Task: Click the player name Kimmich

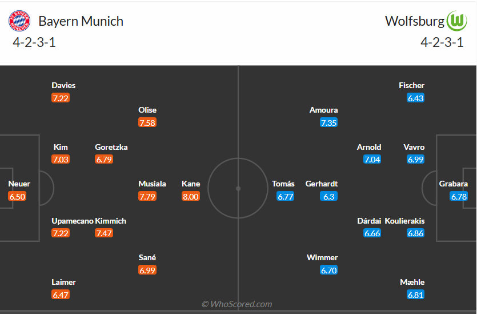Action: tap(111, 221)
